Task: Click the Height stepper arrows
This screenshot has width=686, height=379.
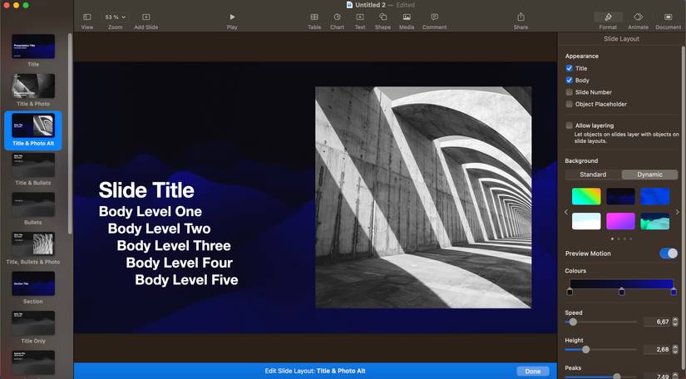Action: click(x=675, y=349)
